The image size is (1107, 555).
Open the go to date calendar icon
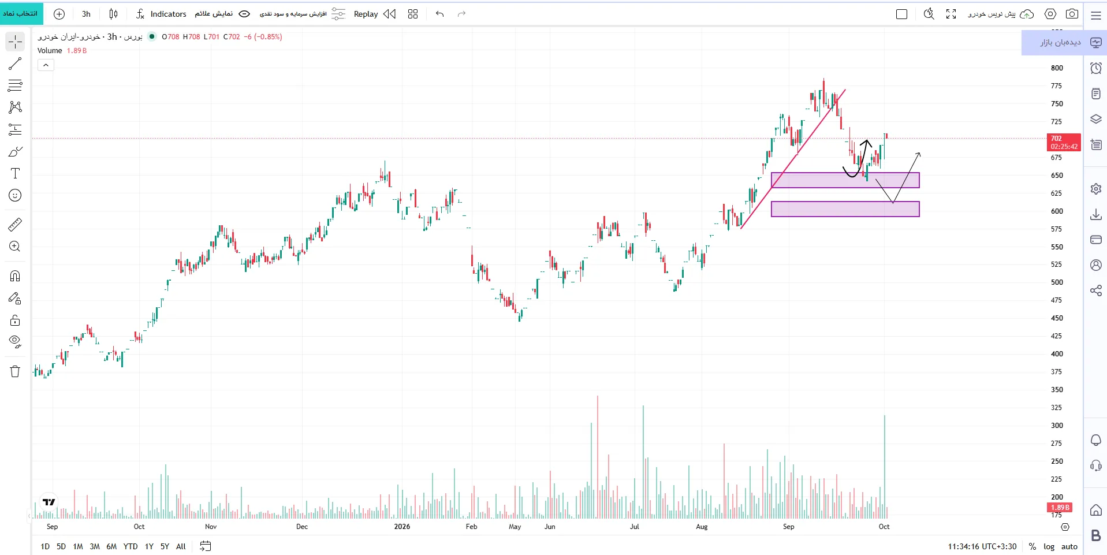205,546
